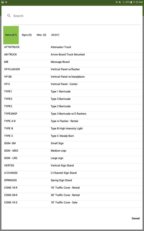Pick the U-CHANSS U Channel Sign Stand
The image size is (144, 231).
[73, 173]
